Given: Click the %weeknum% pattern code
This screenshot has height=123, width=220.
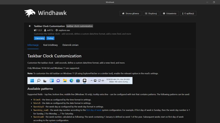Looking at the screenshot, I should pyautogui.click(x=39, y=117).
